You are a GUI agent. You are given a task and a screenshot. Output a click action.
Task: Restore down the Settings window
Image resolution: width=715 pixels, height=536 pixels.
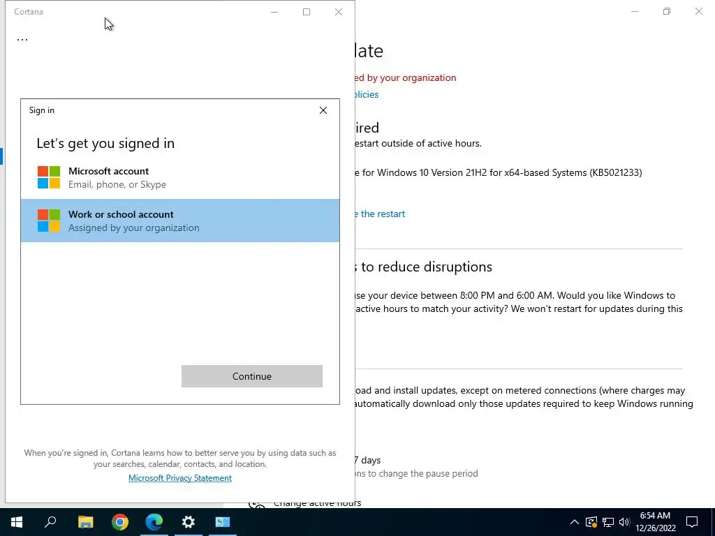coord(667,11)
